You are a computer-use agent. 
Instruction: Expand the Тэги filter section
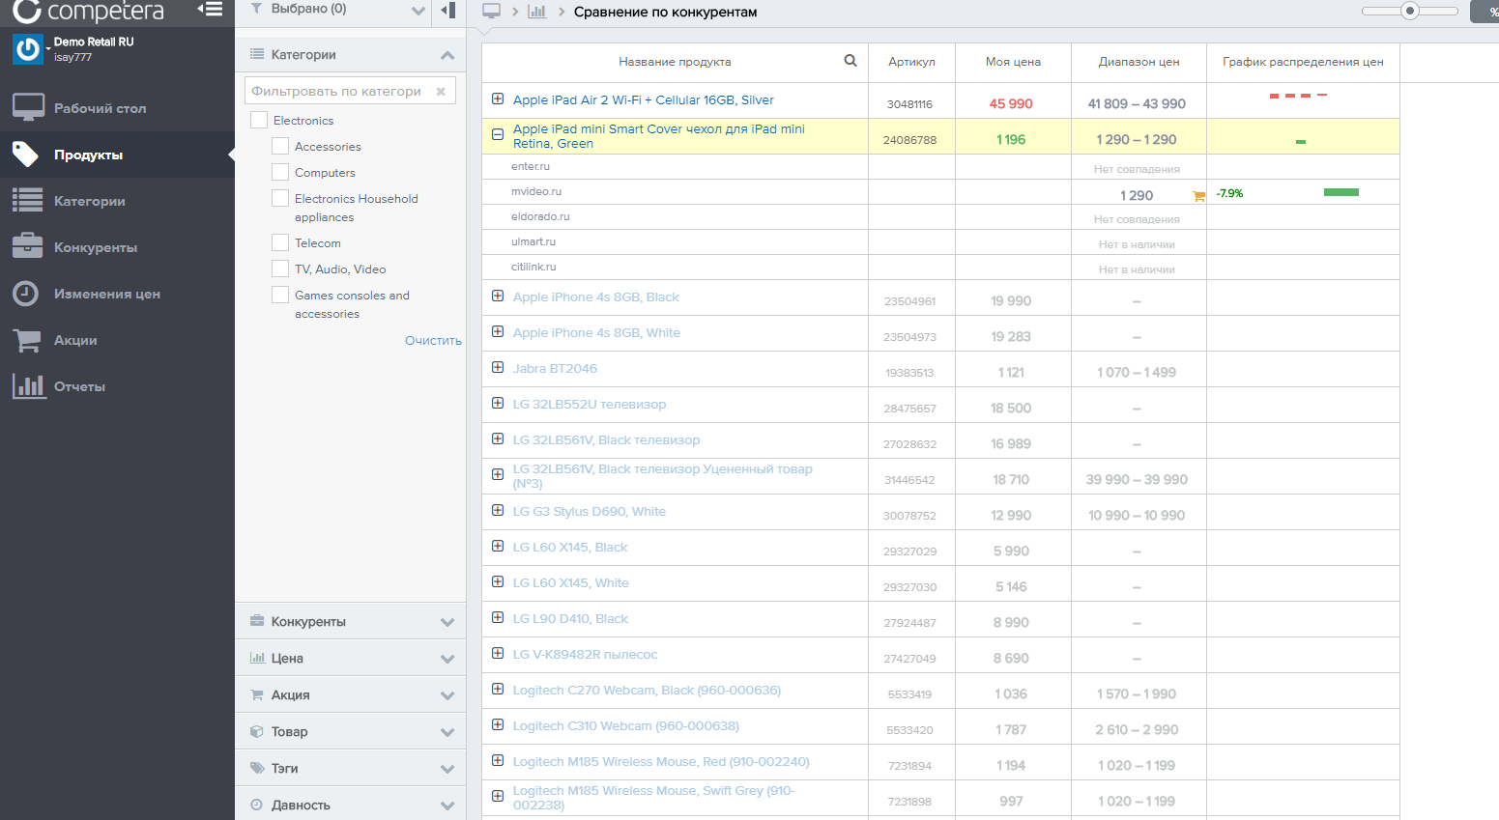(351, 768)
